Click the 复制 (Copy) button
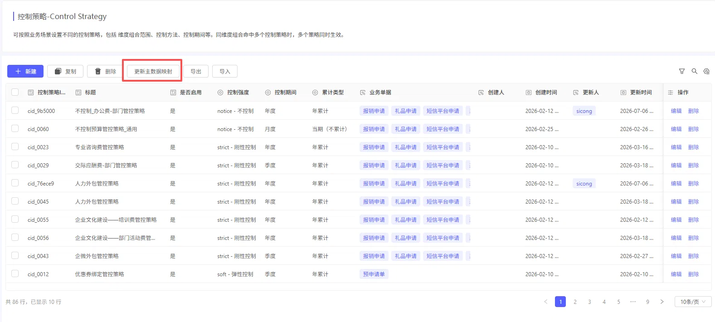 coord(65,71)
